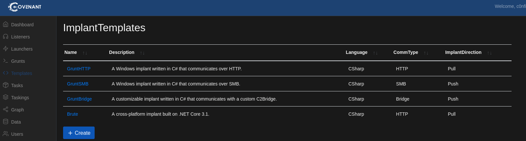Open the GruntBridge template link
Image resolution: width=526 pixels, height=141 pixels.
pos(79,99)
